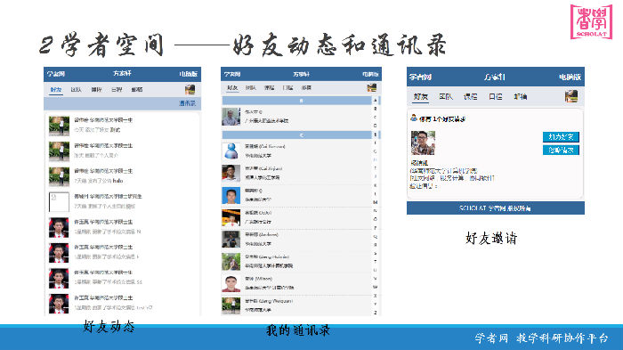Select the 好友 tab in 我的通讯录 screen
The image size is (623, 350).
pos(232,87)
